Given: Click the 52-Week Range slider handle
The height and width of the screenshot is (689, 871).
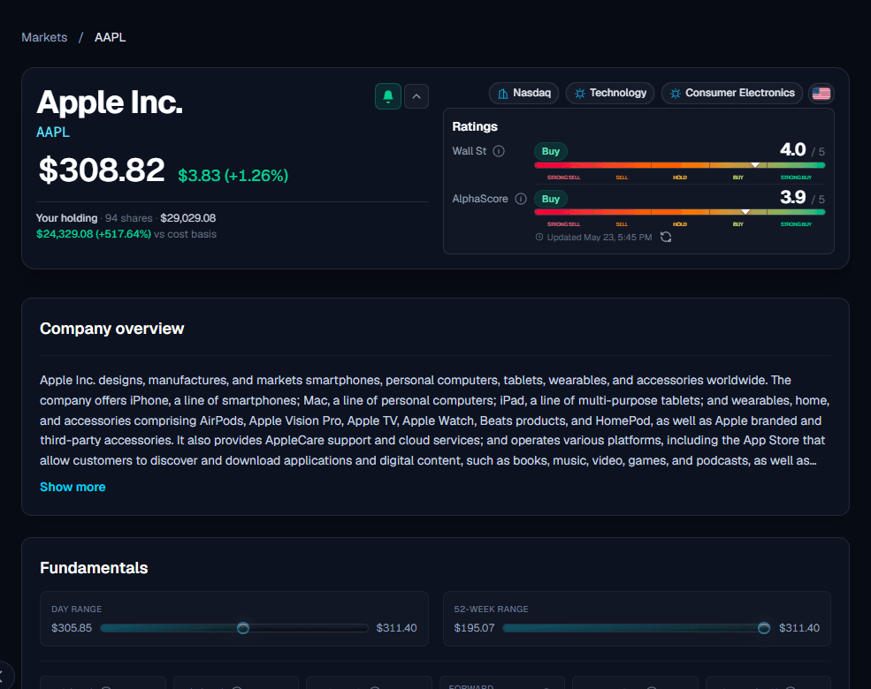Looking at the screenshot, I should point(764,628).
